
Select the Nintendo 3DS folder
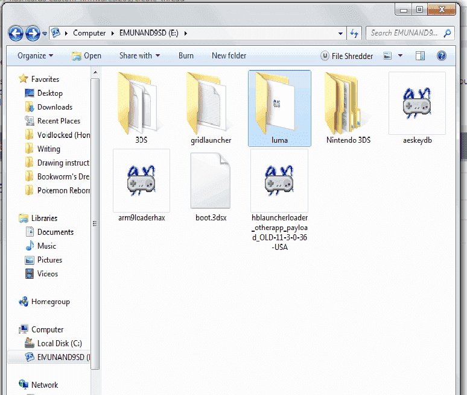click(349, 108)
